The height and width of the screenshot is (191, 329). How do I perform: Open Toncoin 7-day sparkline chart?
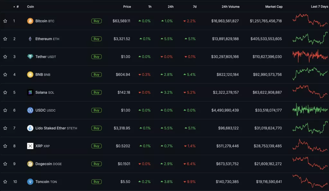coord(310,181)
